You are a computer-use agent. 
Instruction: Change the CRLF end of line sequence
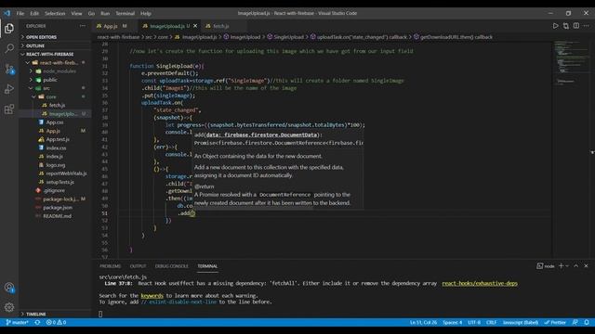492,322
